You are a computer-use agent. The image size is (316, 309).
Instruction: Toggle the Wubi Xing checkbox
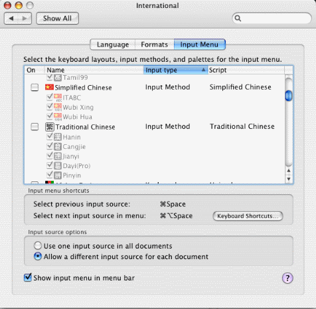50,106
